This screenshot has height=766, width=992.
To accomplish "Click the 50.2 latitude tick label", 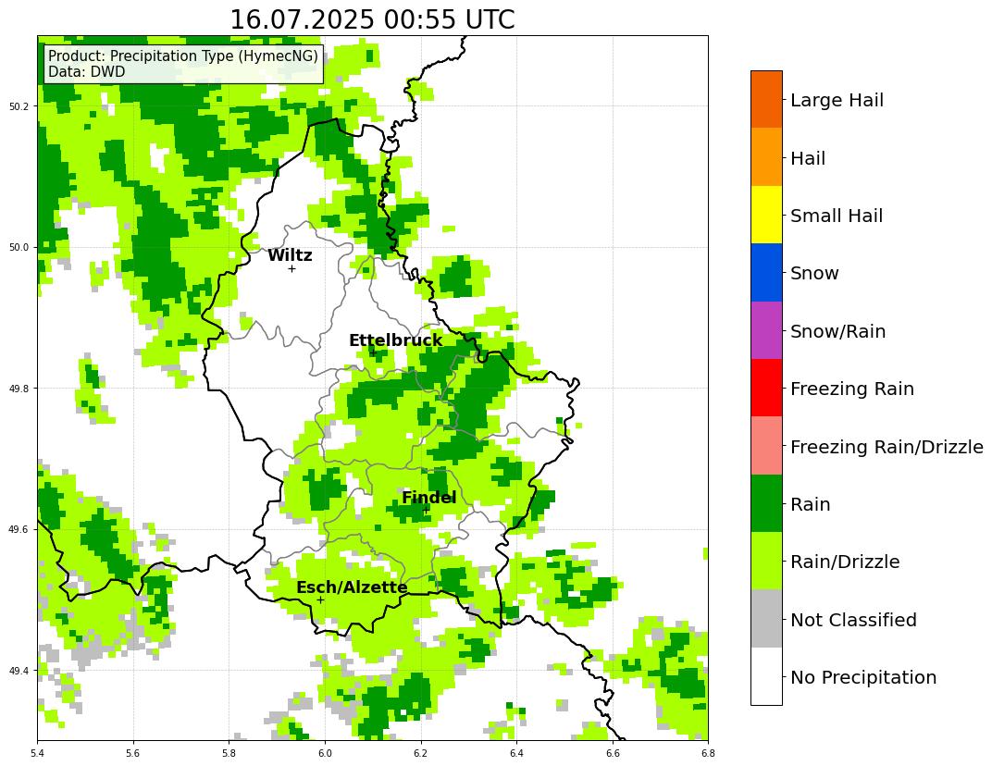I will (x=20, y=106).
